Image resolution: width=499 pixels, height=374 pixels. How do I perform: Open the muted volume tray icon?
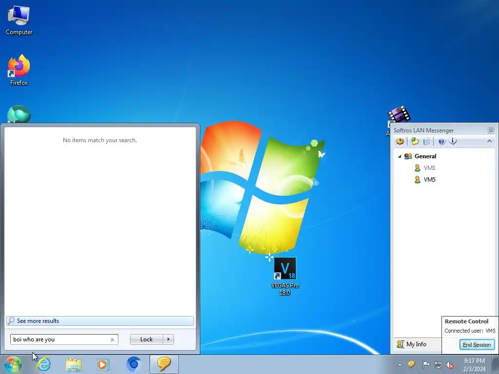[450, 365]
